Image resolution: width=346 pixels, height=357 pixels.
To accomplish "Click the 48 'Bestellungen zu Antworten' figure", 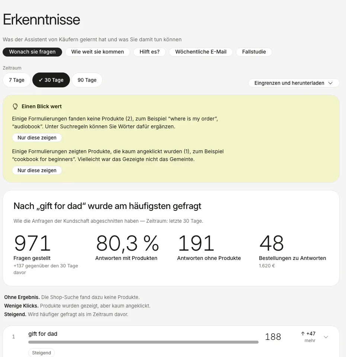I will 272,243.
